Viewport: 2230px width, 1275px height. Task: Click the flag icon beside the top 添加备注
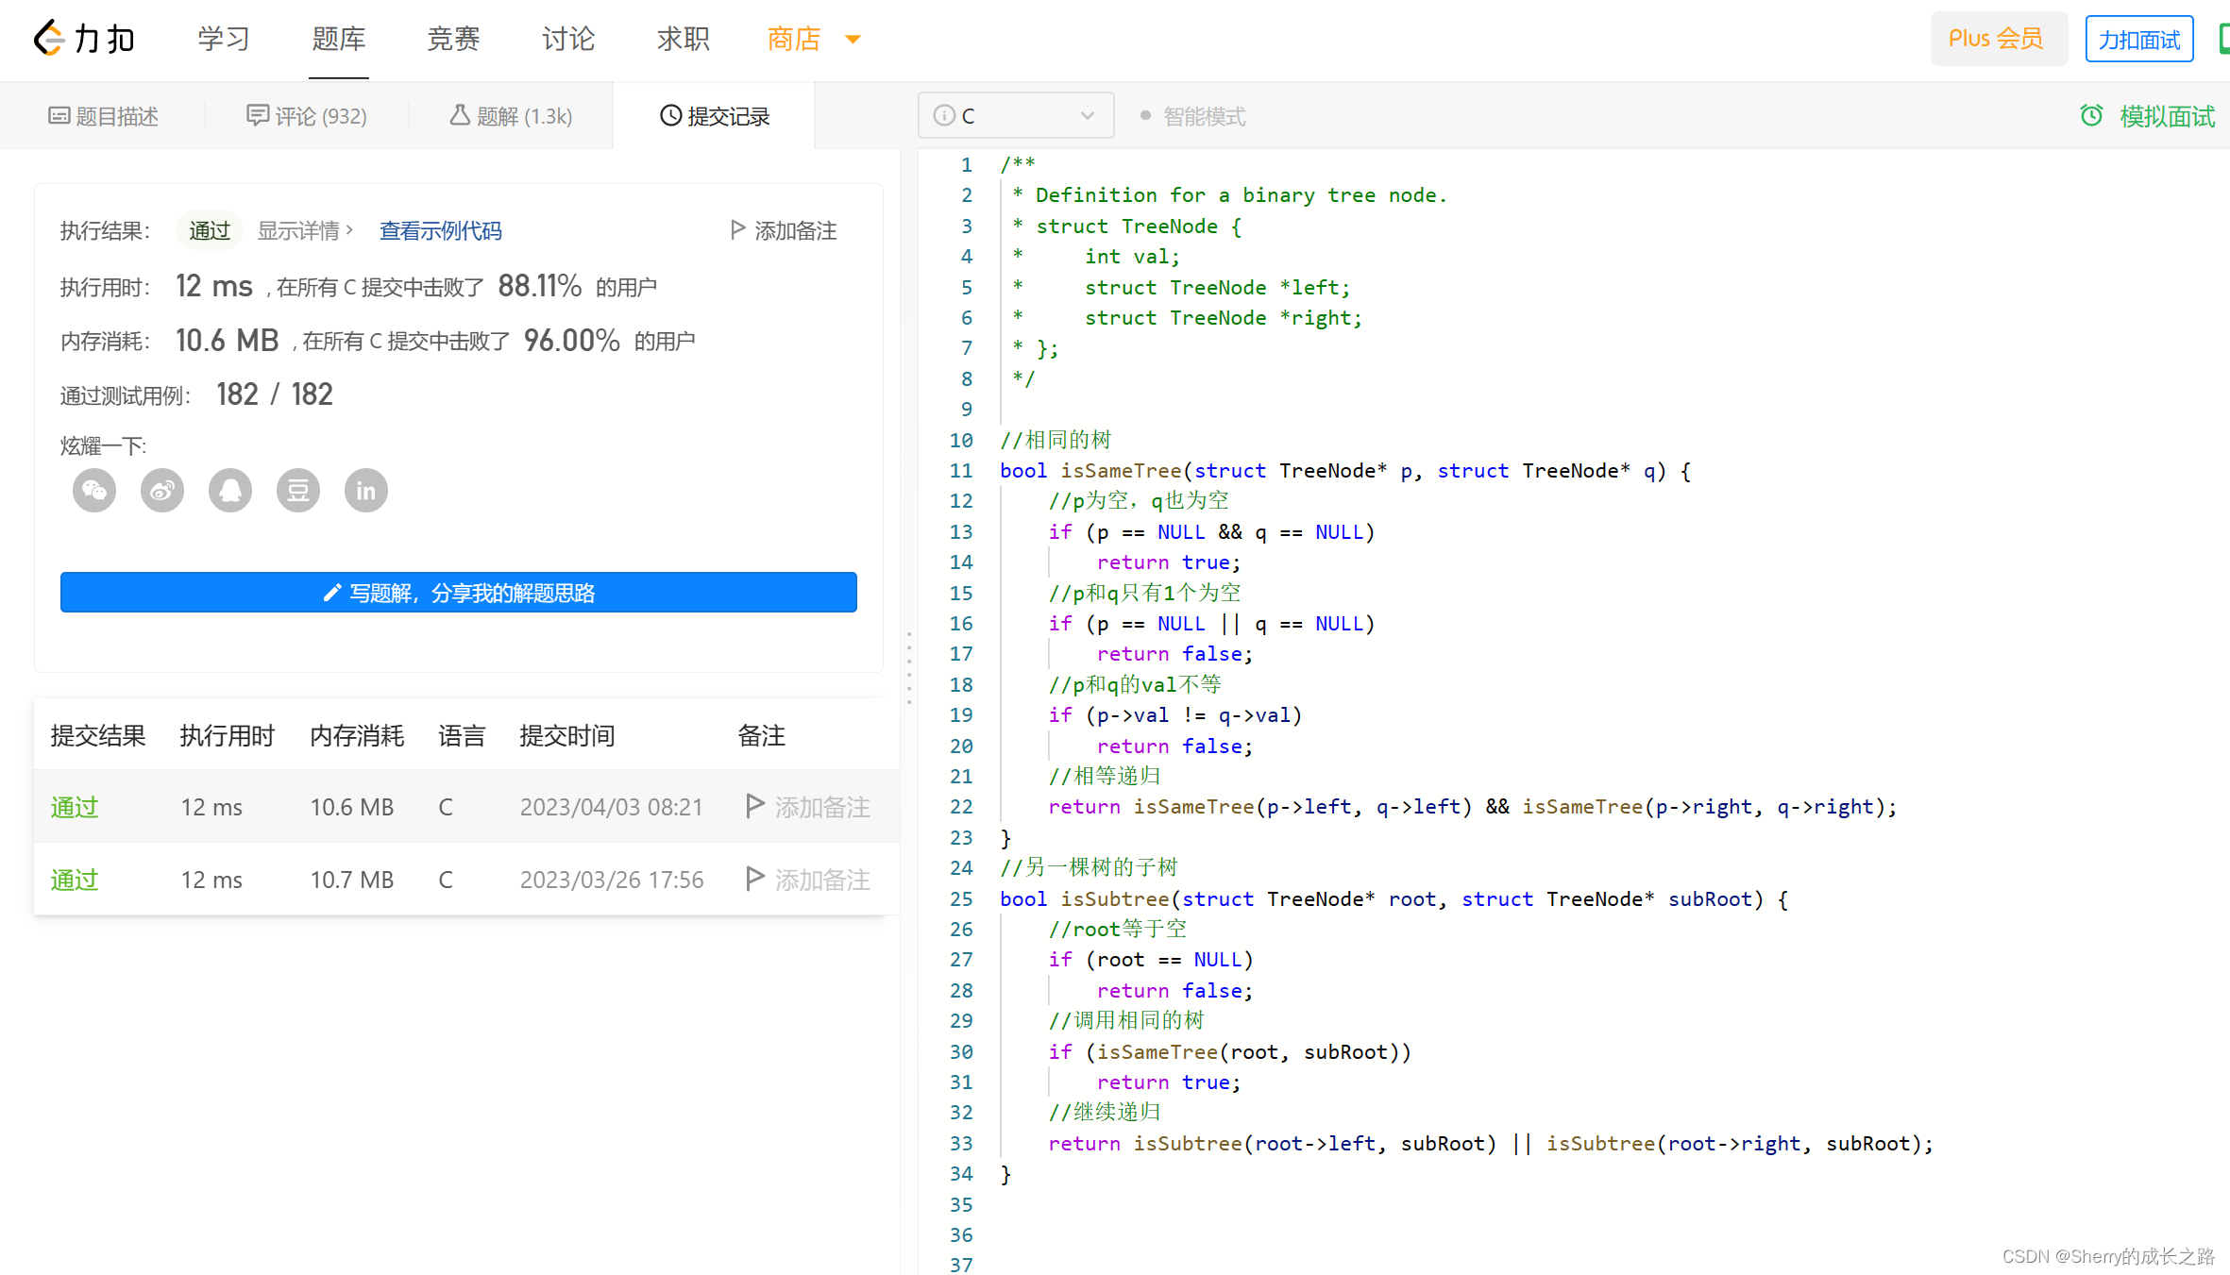click(738, 230)
